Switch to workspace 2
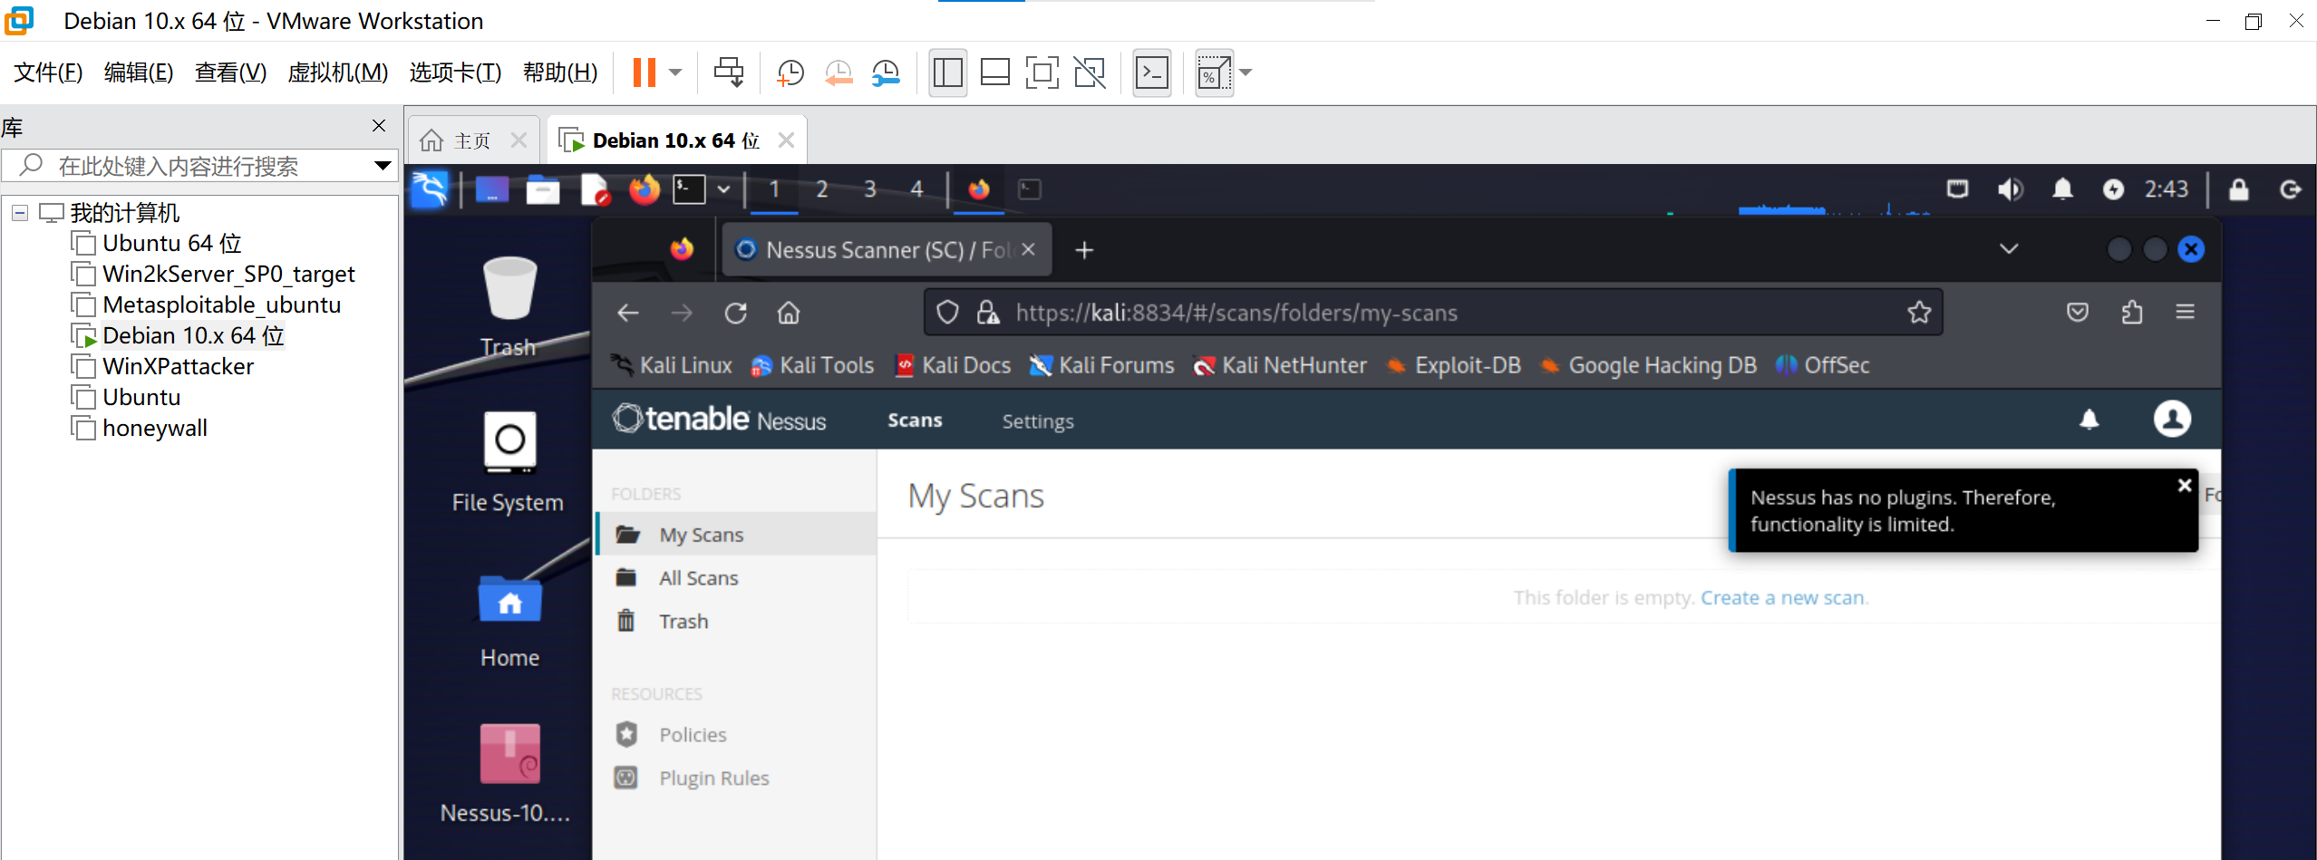 (821, 189)
